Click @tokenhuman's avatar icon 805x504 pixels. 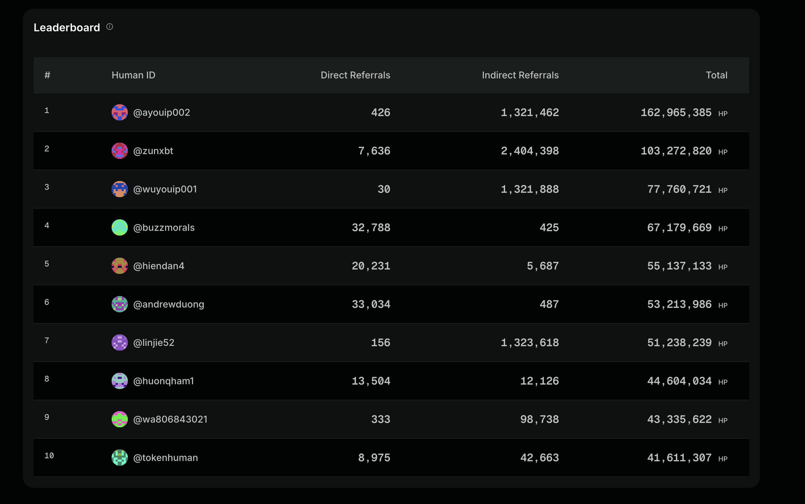120,458
